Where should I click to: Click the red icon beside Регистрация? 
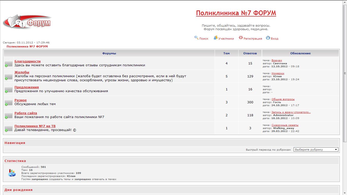(241, 38)
